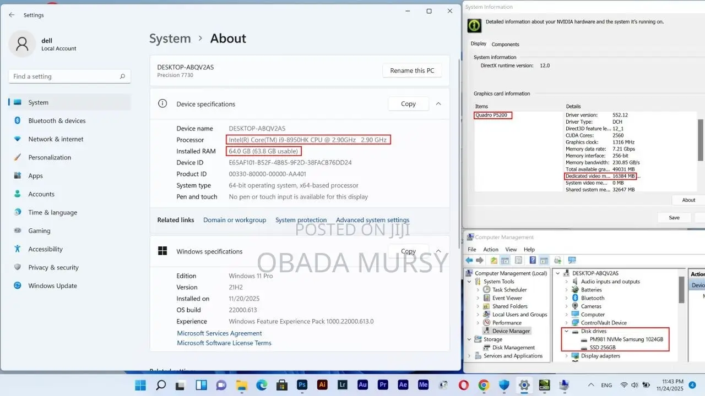
Task: Collapse the Windows specifications section
Action: click(x=438, y=251)
